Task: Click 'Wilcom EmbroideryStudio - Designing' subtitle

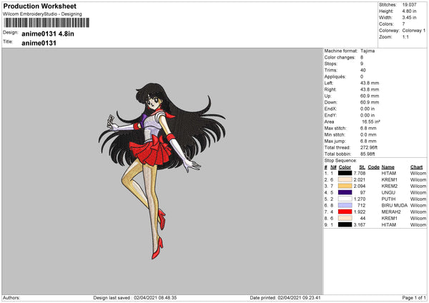Action: pos(42,14)
